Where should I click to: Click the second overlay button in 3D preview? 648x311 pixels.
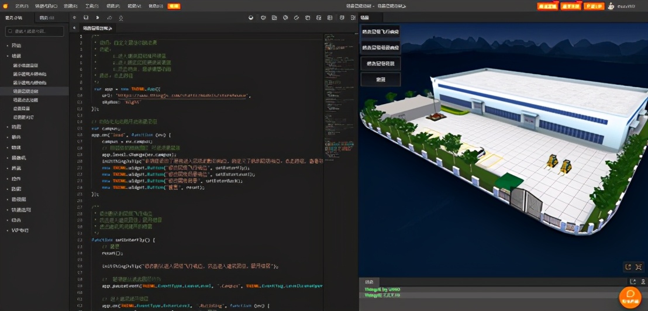[x=381, y=48]
